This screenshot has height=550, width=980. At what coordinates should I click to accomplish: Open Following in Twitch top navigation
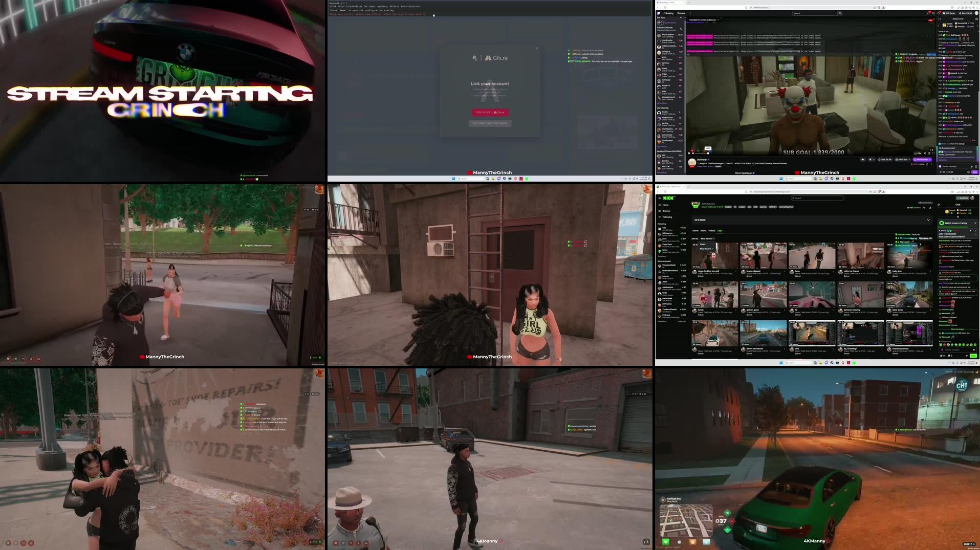coord(668,13)
